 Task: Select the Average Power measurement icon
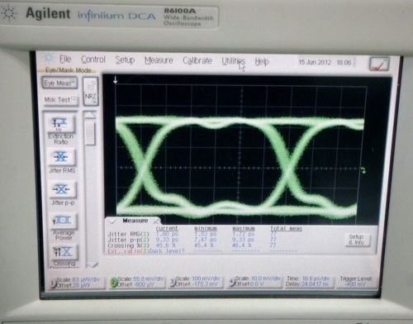click(62, 221)
